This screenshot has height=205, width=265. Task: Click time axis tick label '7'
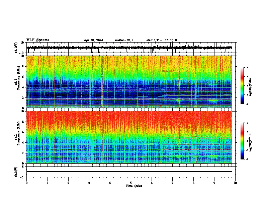(173, 183)
